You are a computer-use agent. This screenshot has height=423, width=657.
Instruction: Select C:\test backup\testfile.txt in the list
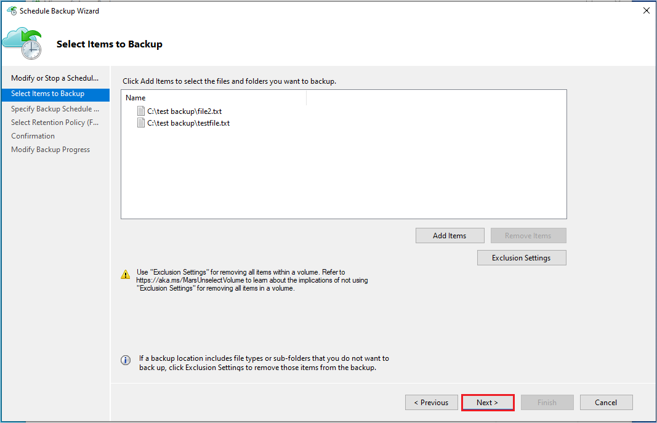188,123
